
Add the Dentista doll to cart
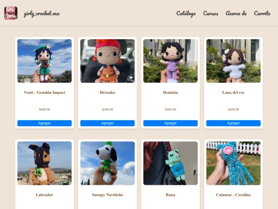click(x=170, y=123)
